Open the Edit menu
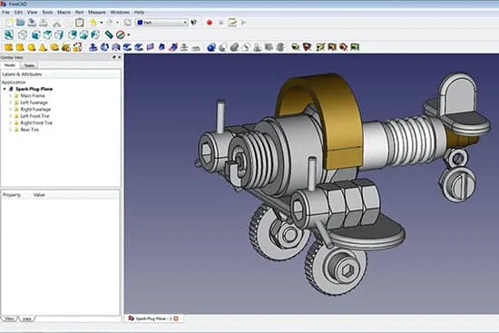Viewport: 499px width, 333px height. pos(18,12)
